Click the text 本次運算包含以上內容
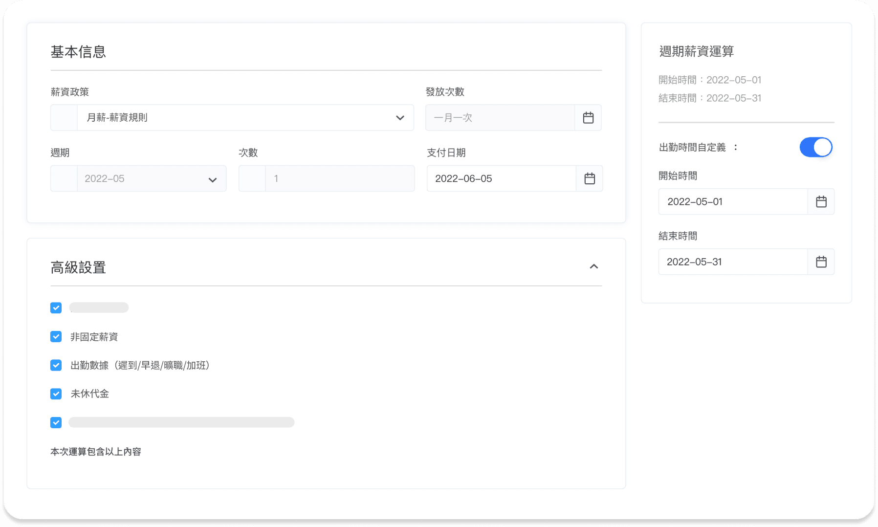 [x=96, y=452]
